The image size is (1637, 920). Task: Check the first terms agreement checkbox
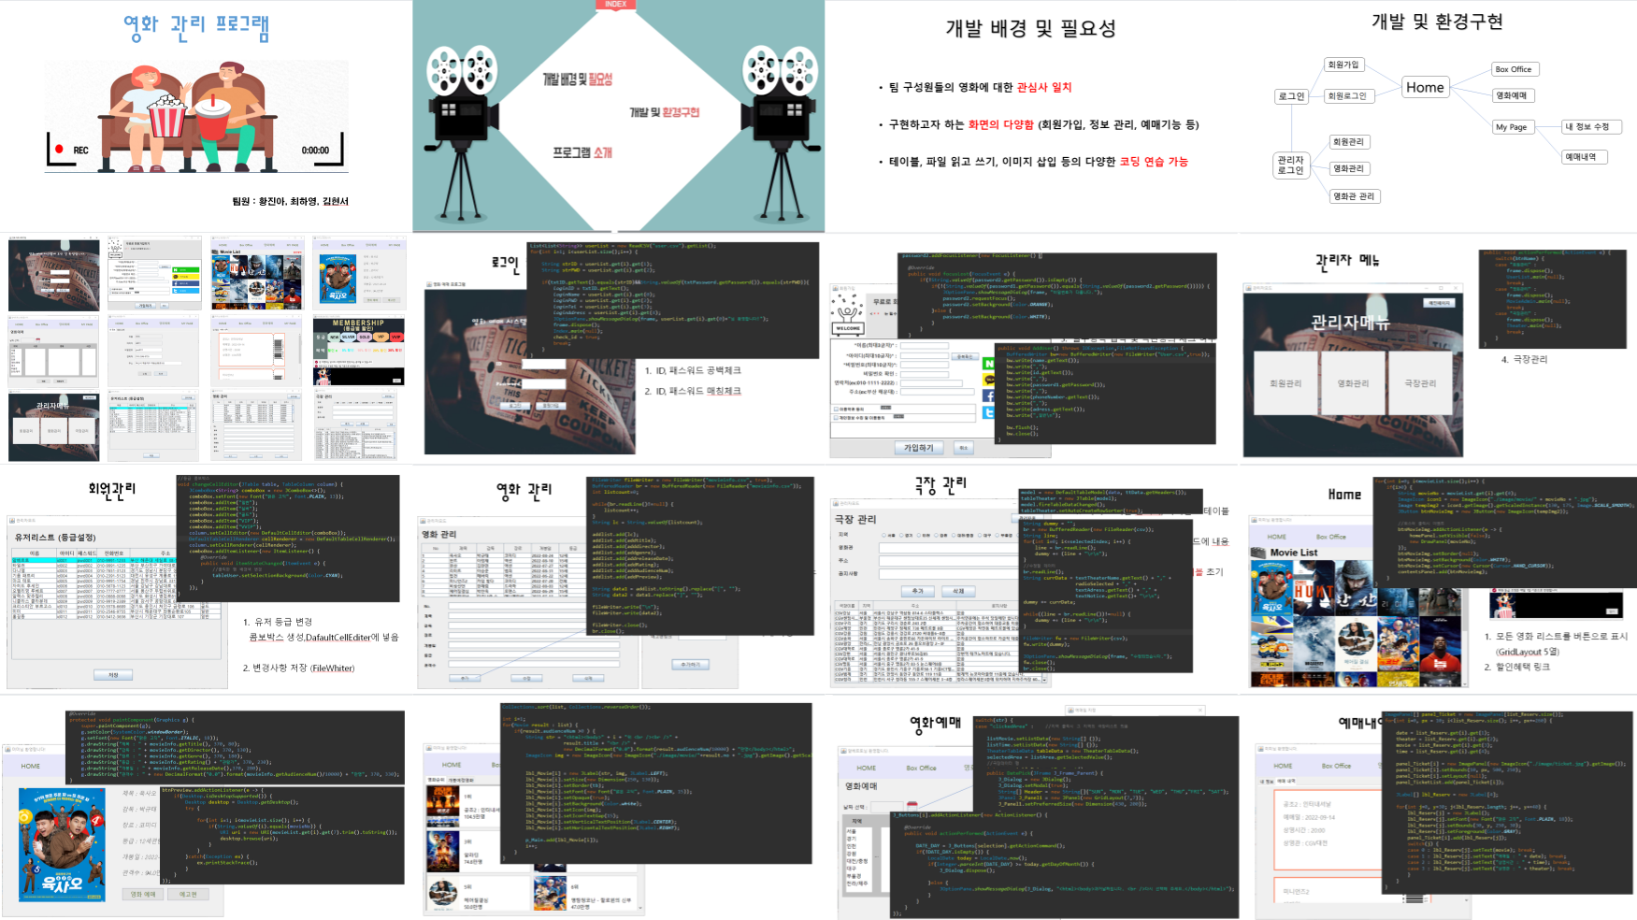(x=836, y=409)
